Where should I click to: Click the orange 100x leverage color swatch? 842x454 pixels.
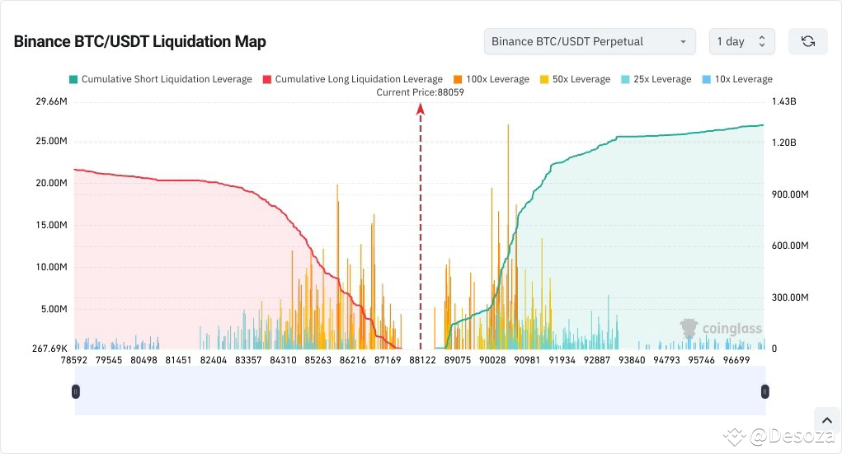[458, 79]
